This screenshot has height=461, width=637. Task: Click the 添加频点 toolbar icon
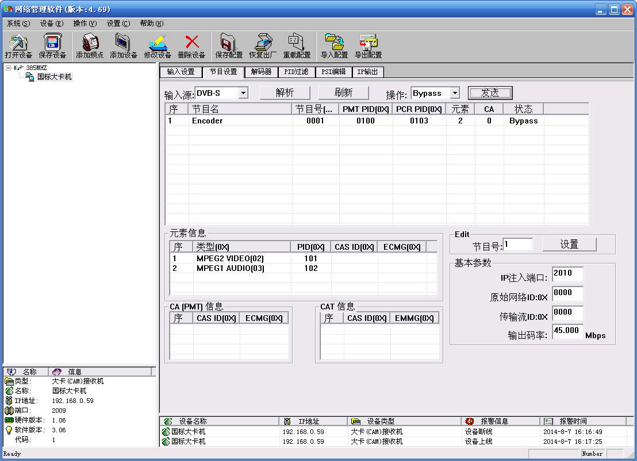90,42
